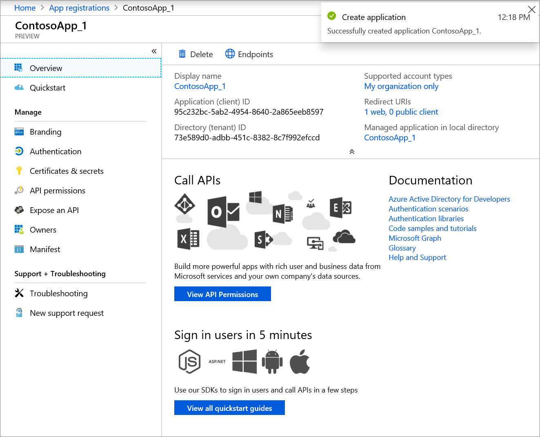Collapse the essentials section with up chevrons
Image resolution: width=540 pixels, height=437 pixels.
[352, 151]
